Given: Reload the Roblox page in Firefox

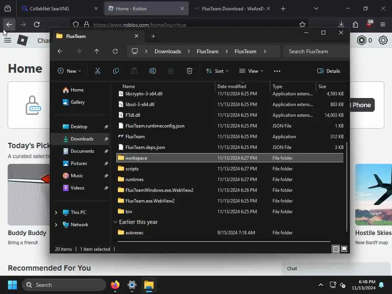Looking at the screenshot, I should point(37,24).
